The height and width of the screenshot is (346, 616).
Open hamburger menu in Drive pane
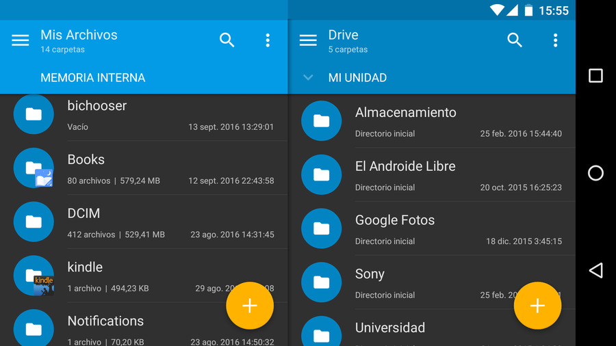[x=308, y=40]
